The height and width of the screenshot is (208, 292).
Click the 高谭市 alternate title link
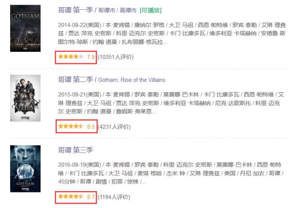pos(128,10)
